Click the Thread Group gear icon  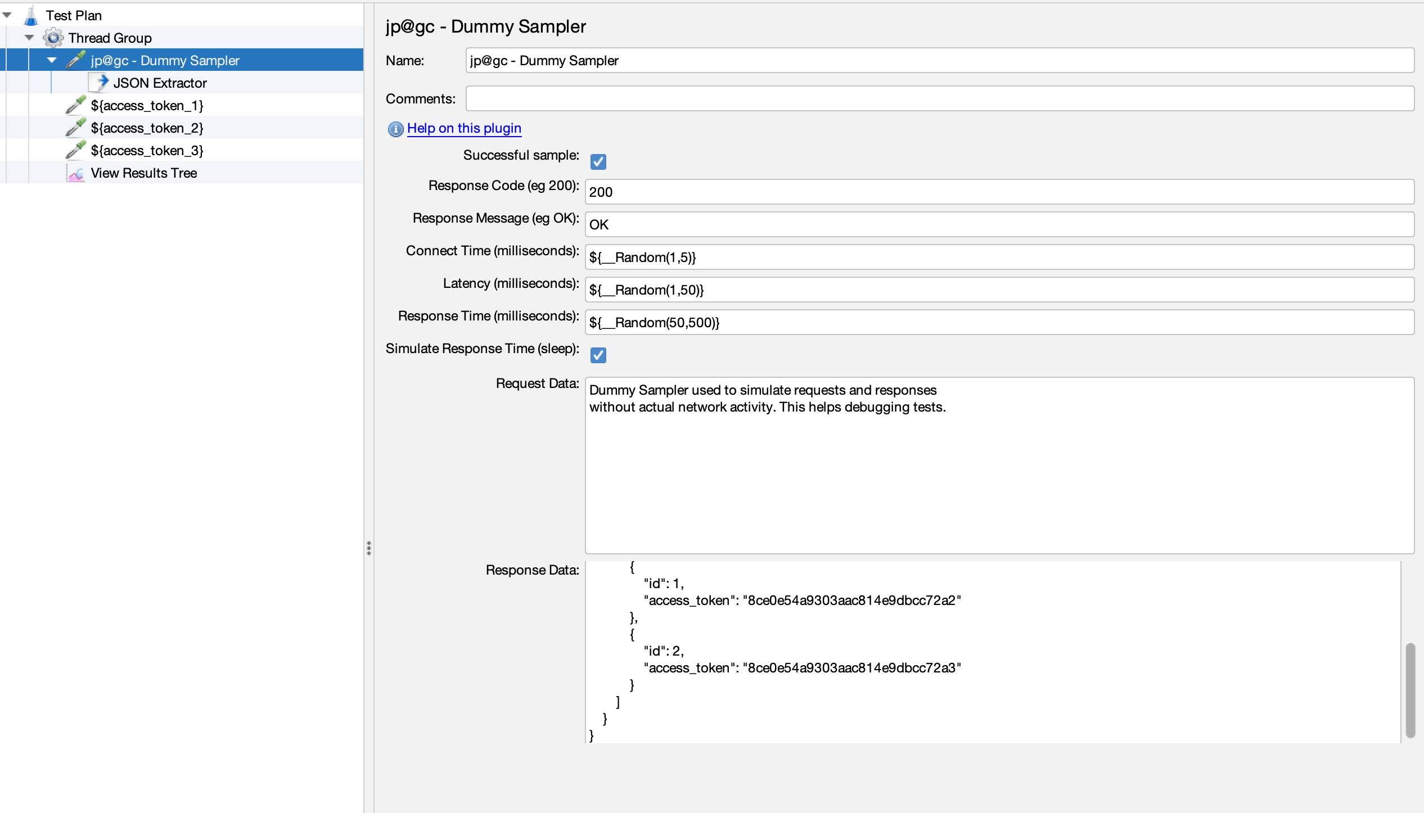[x=53, y=38]
